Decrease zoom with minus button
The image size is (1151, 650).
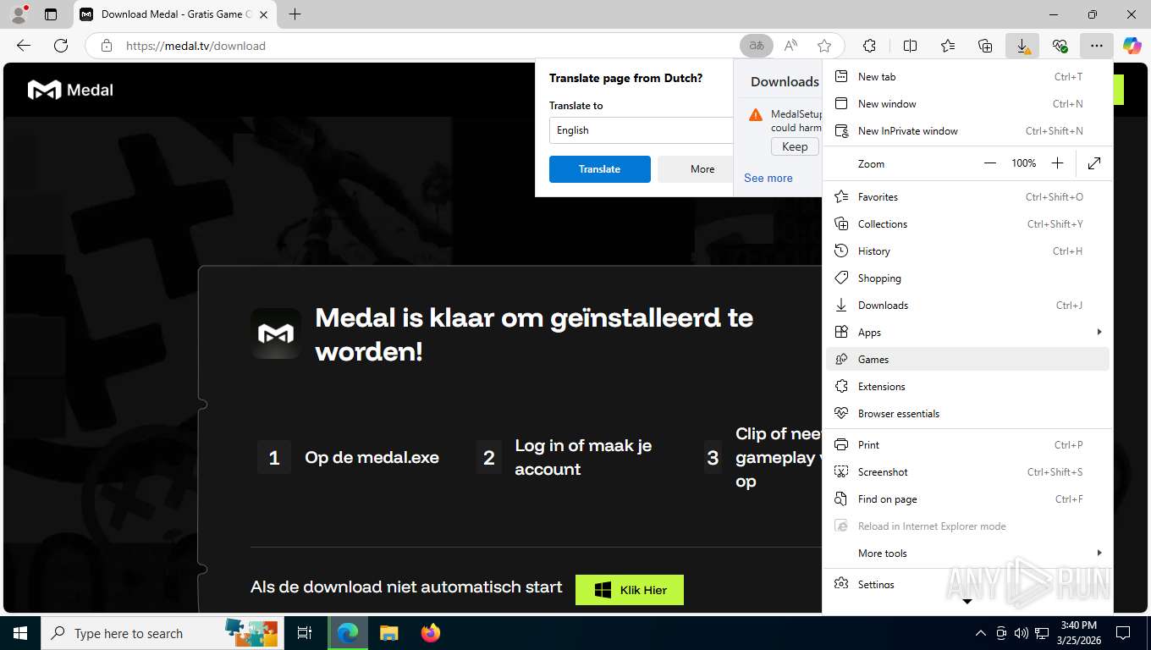tap(990, 163)
